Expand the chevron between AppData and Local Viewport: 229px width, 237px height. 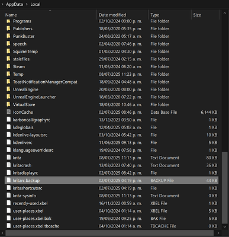[27, 4]
